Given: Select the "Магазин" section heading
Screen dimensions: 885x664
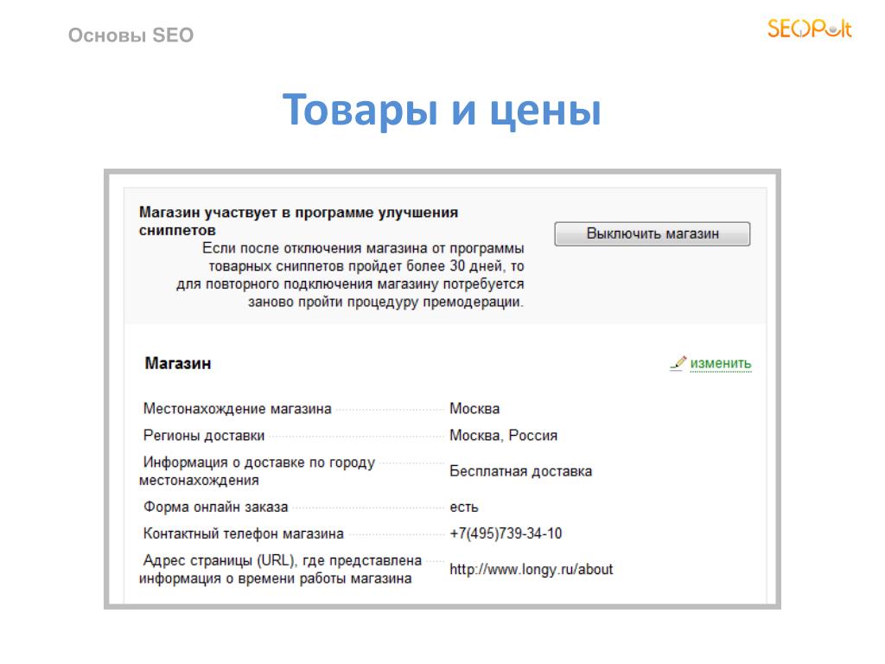Looking at the screenshot, I should click(178, 363).
